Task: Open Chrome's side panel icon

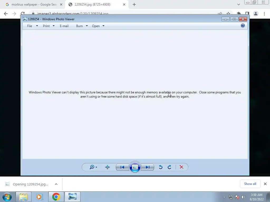Action: [247, 14]
